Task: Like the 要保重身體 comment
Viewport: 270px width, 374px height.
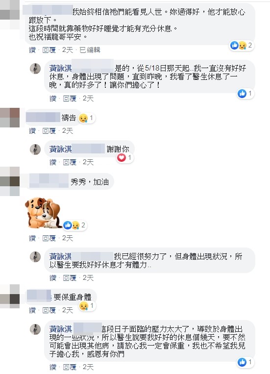Action: coord(32,310)
